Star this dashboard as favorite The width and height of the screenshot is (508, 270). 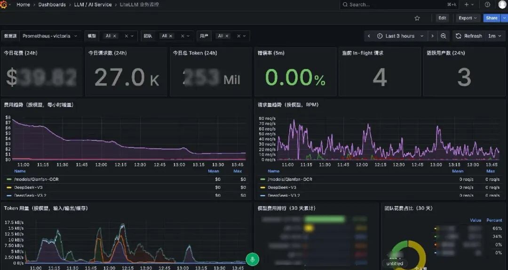(x=417, y=18)
